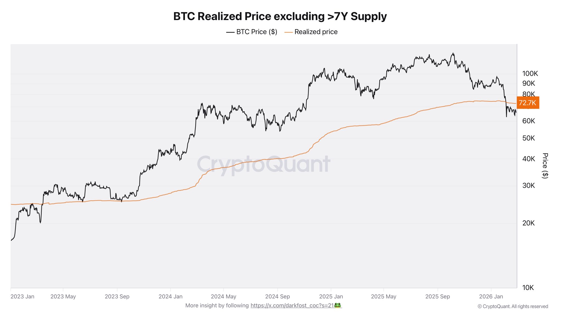Screen dimensions: 562x316
Task: Click the orange Realized price legend line swatch
Action: point(288,32)
